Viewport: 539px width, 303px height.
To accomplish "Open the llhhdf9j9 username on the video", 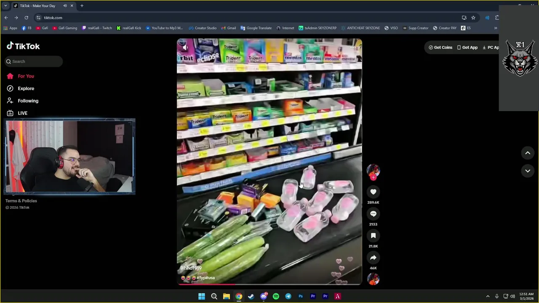I will click(191, 268).
